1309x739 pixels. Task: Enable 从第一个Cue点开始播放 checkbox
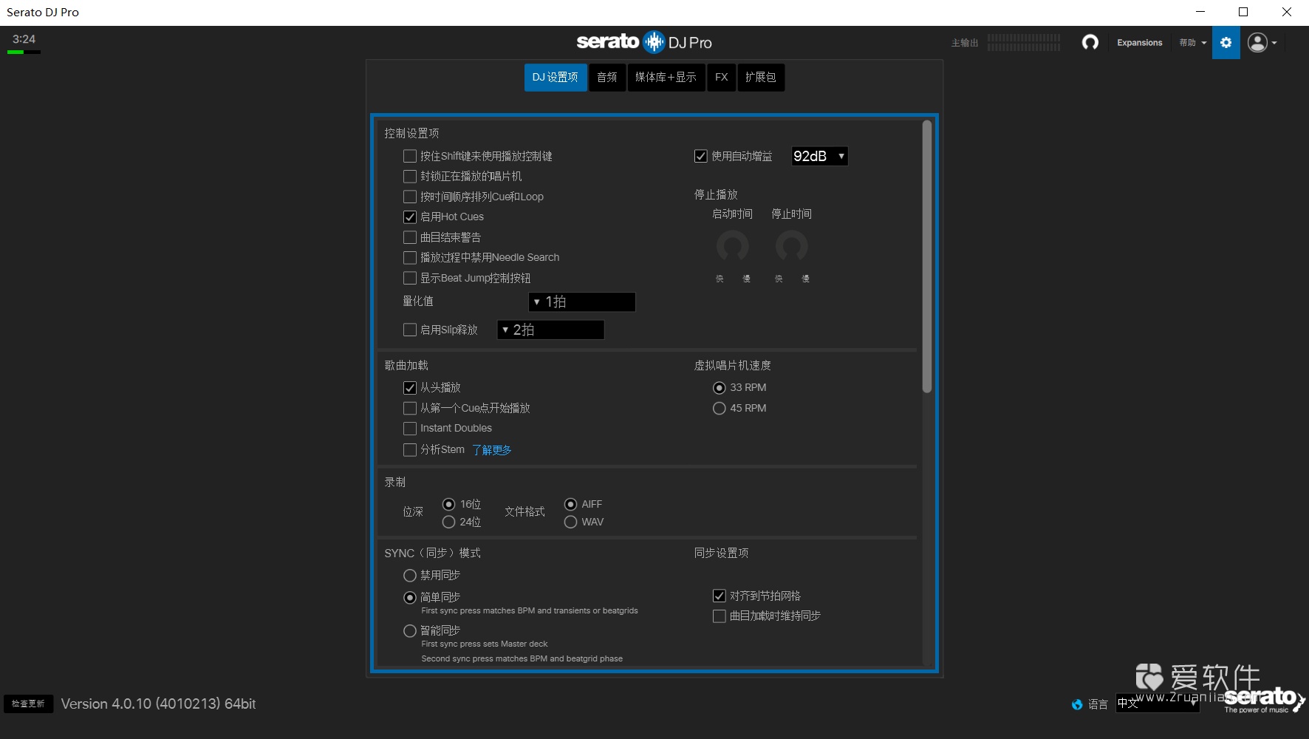pos(410,408)
